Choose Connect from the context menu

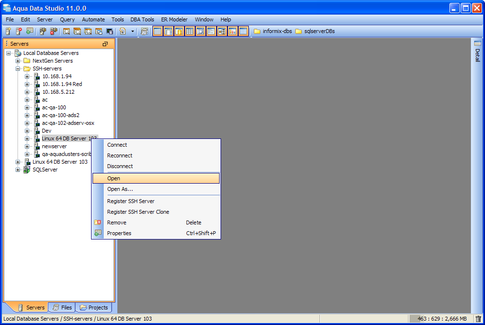coord(156,145)
